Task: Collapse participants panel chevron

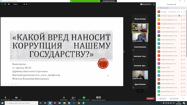Action: pos(158,4)
